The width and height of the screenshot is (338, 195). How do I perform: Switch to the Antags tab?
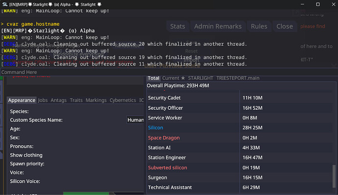(58, 100)
